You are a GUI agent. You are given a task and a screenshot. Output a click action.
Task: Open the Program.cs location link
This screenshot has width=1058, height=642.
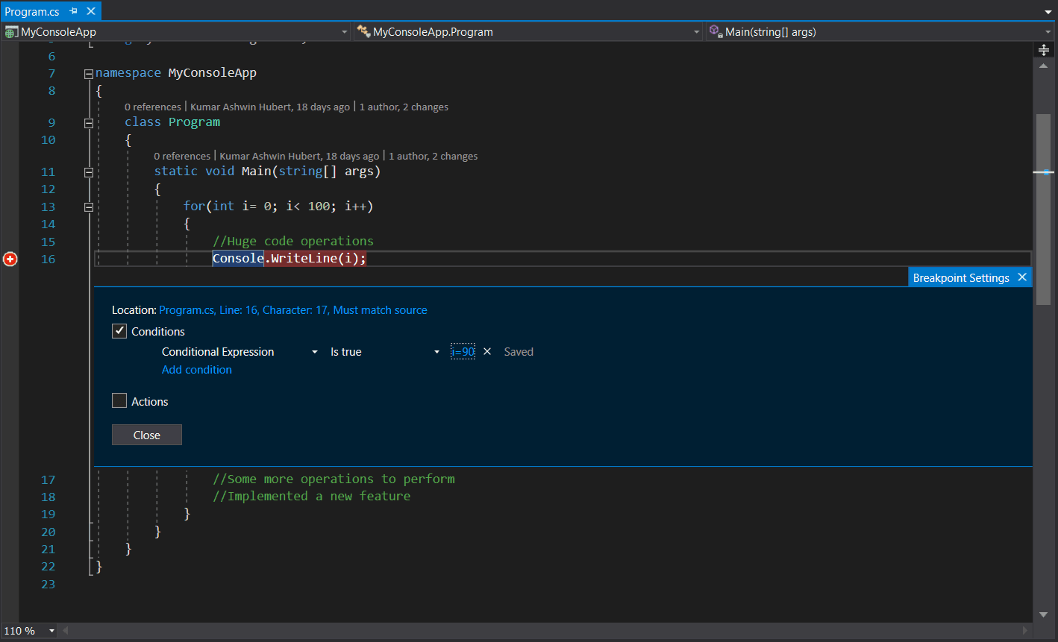[293, 310]
